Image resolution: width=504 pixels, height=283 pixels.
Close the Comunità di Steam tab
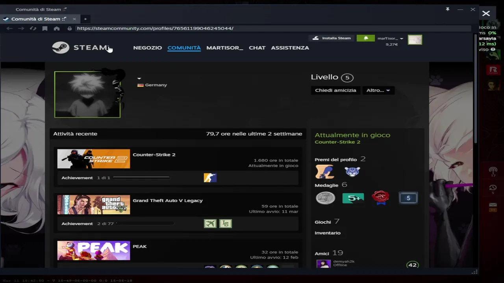tap(74, 19)
